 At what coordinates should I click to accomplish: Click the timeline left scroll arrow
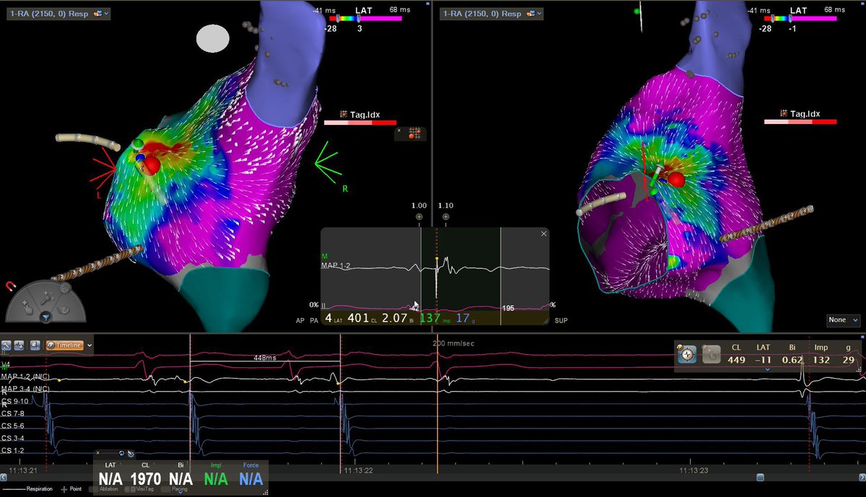click(x=4, y=477)
